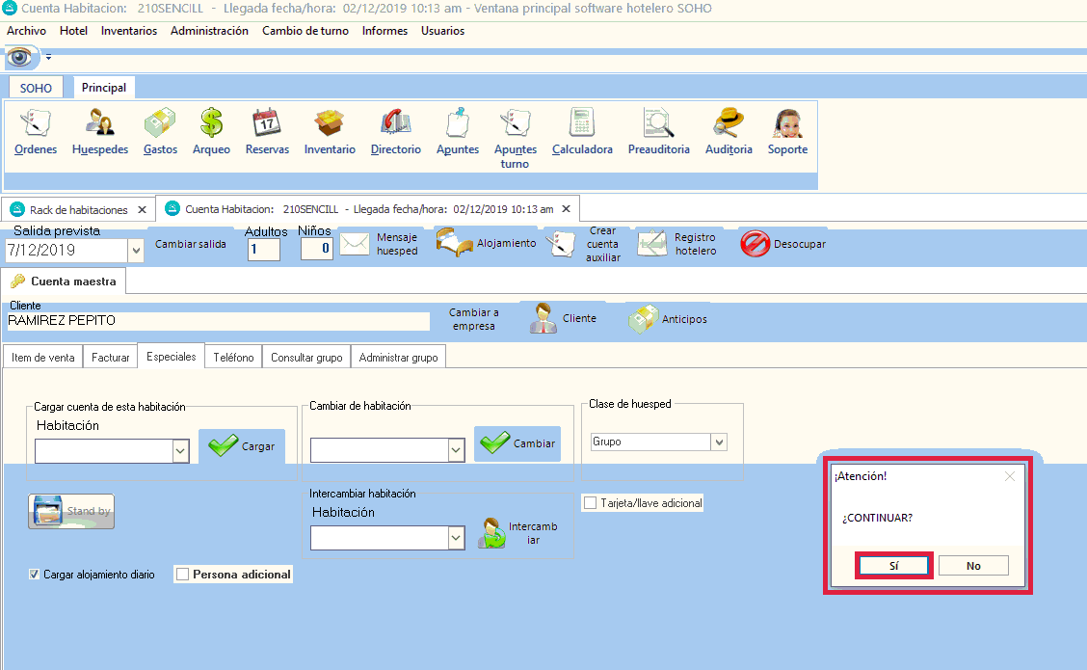Open the Informes menu

click(384, 31)
